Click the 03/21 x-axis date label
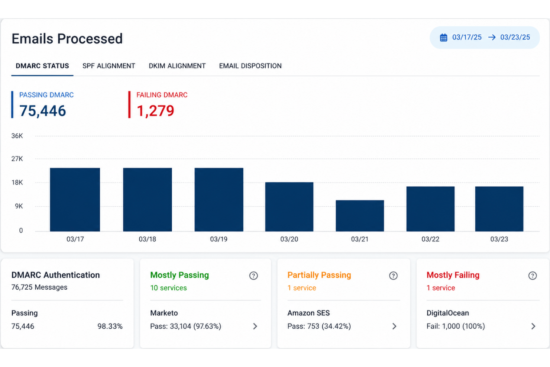Image resolution: width=550 pixels, height=367 pixels. click(x=360, y=239)
